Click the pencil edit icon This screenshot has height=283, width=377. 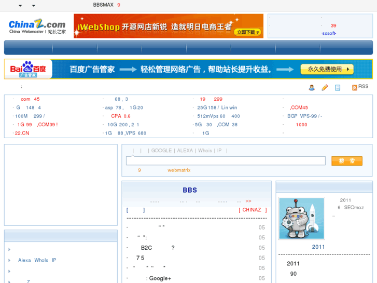pyautogui.click(x=325, y=87)
